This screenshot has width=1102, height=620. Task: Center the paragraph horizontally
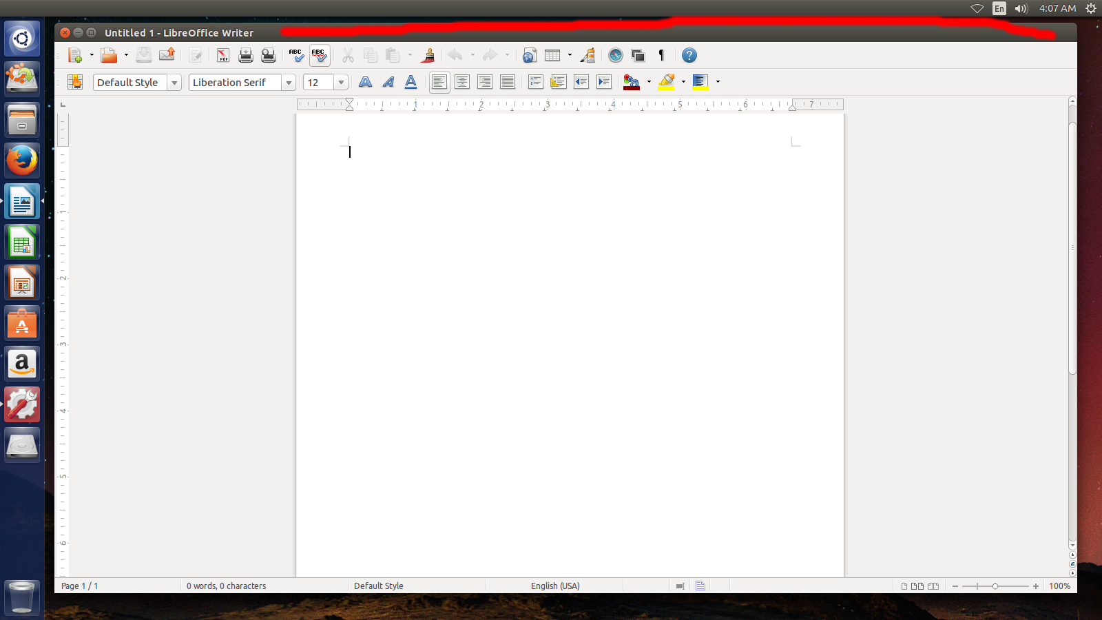(x=462, y=82)
